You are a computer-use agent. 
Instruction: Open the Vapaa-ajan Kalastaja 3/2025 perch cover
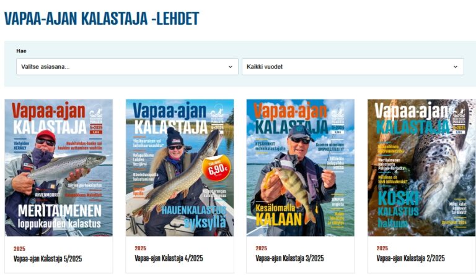(300, 167)
